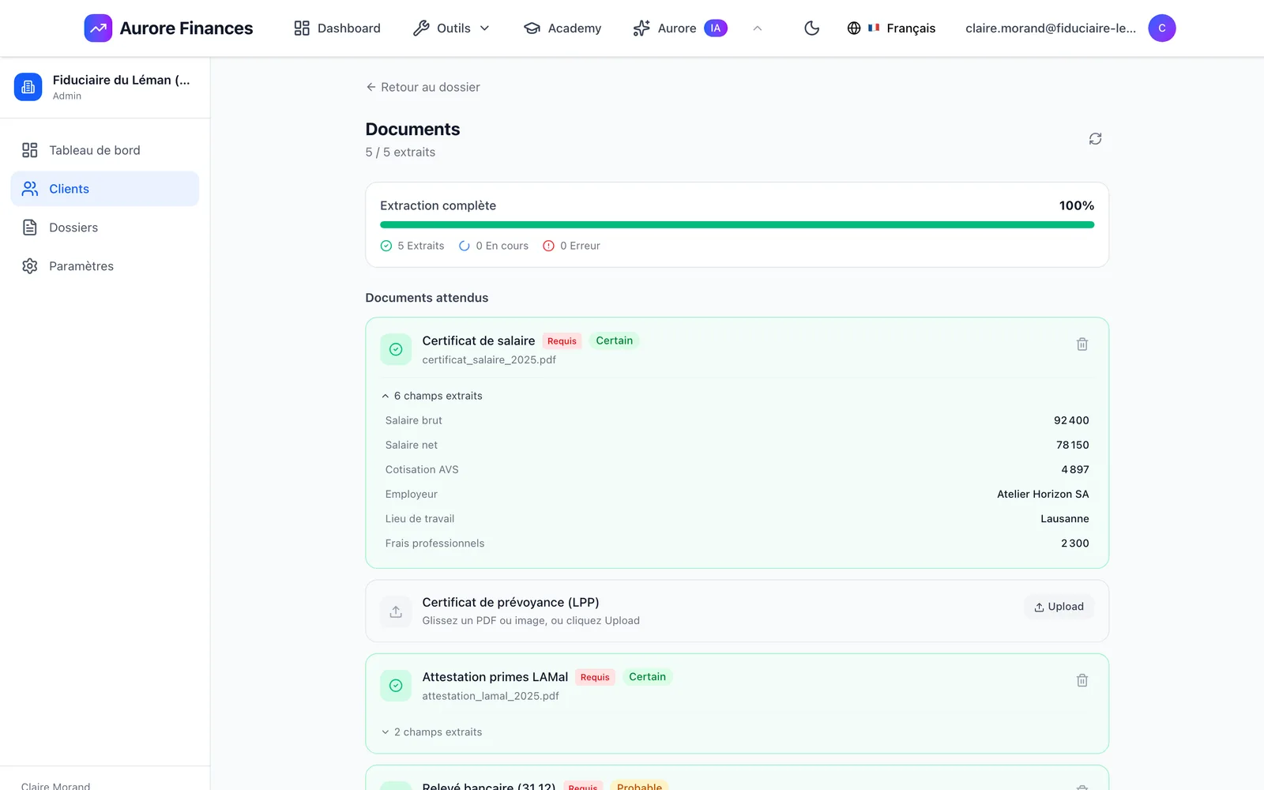Click the green check icon for Certificat de salaire
Image resolution: width=1264 pixels, height=790 pixels.
pyautogui.click(x=396, y=349)
